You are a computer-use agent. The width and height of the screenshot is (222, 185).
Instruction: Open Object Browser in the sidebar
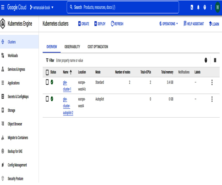pyautogui.click(x=19, y=124)
